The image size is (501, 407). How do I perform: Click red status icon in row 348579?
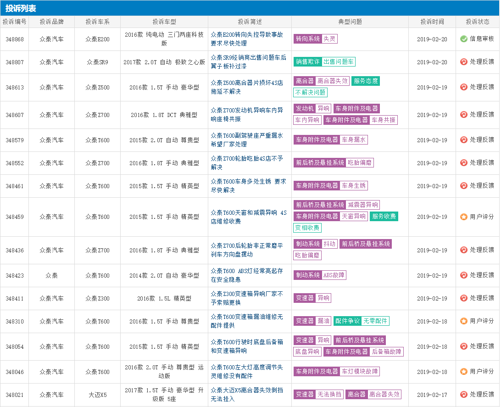click(464, 139)
